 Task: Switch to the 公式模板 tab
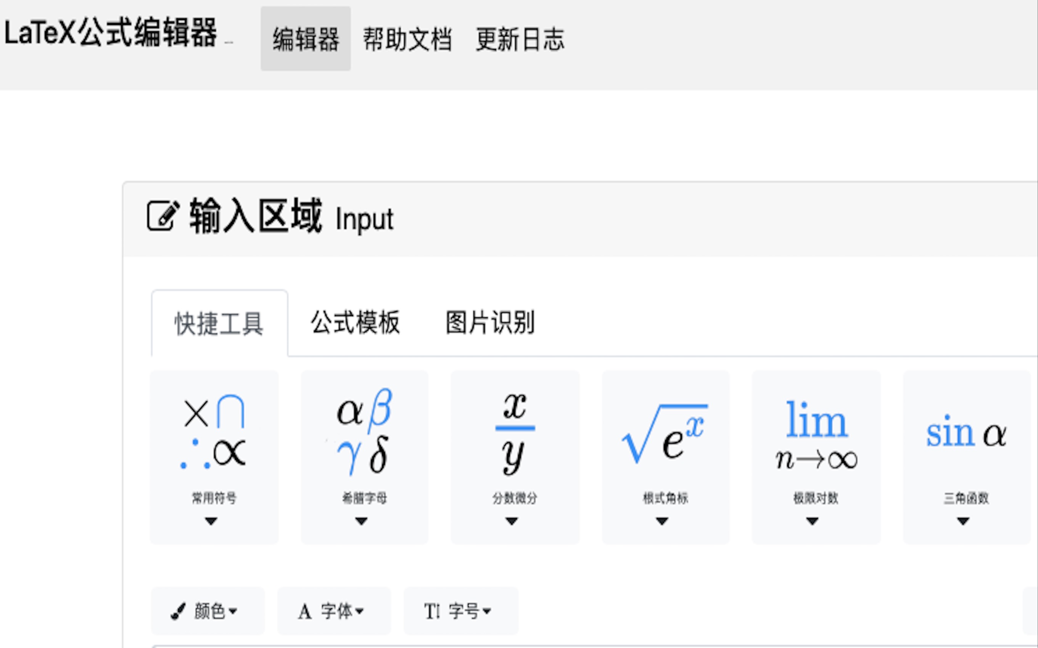(355, 322)
